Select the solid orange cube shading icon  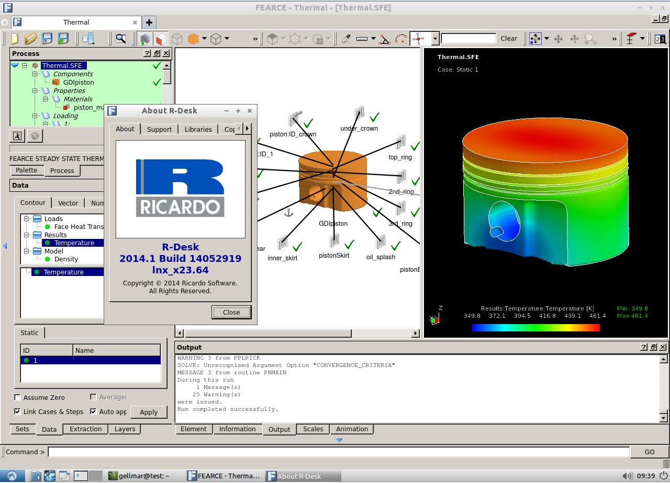(193, 39)
